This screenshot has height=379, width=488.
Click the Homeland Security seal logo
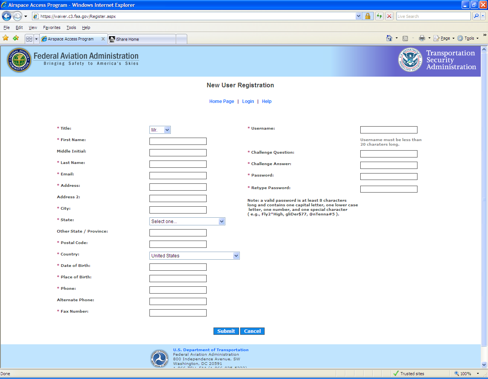pos(410,59)
